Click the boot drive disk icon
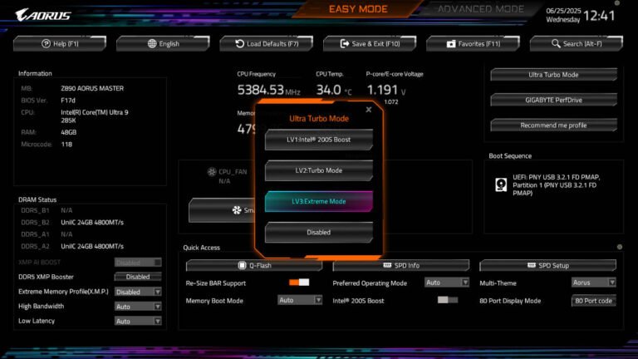The image size is (638, 359). 501,184
